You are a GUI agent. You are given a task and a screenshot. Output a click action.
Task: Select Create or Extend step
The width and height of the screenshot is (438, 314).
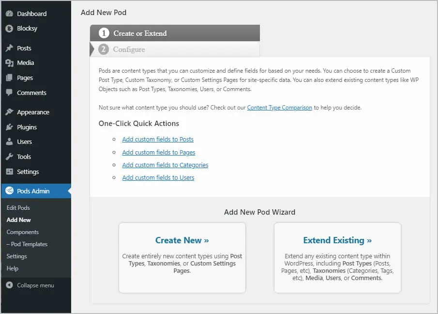point(175,33)
